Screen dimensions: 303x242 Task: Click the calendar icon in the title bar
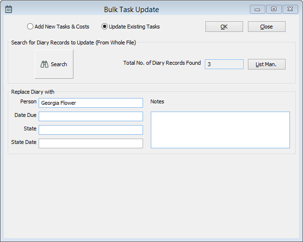pos(9,9)
